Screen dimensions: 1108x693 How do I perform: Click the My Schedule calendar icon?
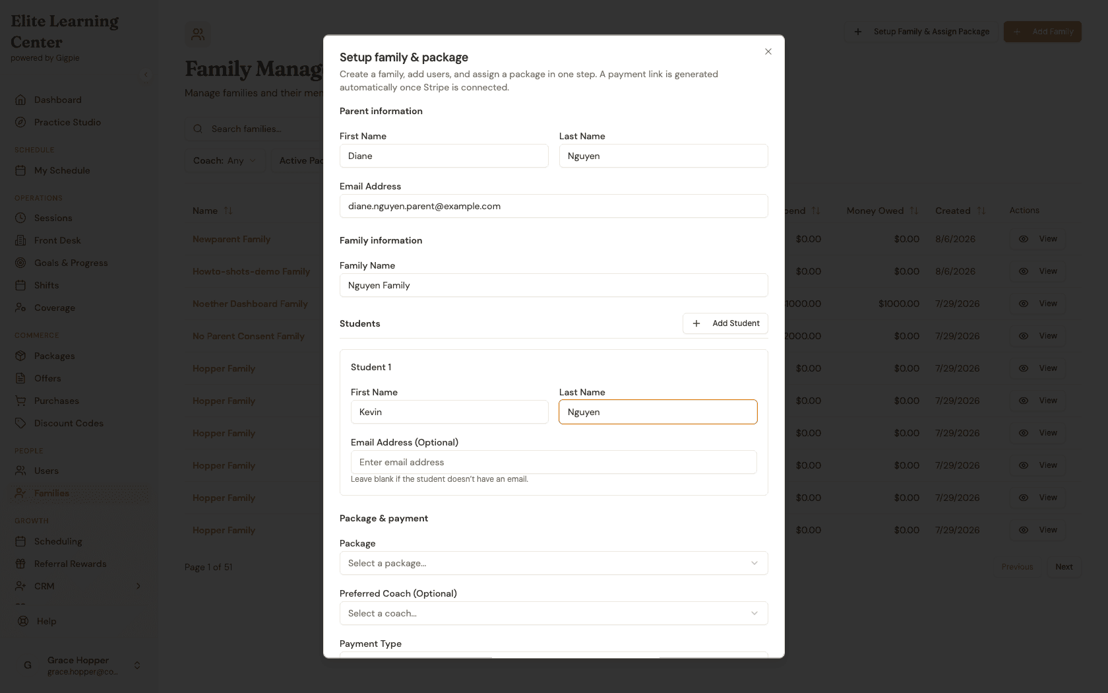[20, 170]
